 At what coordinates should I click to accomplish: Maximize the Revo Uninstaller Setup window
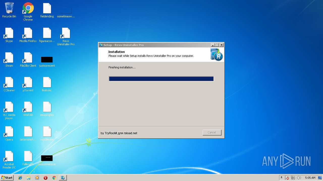[x=217, y=45]
